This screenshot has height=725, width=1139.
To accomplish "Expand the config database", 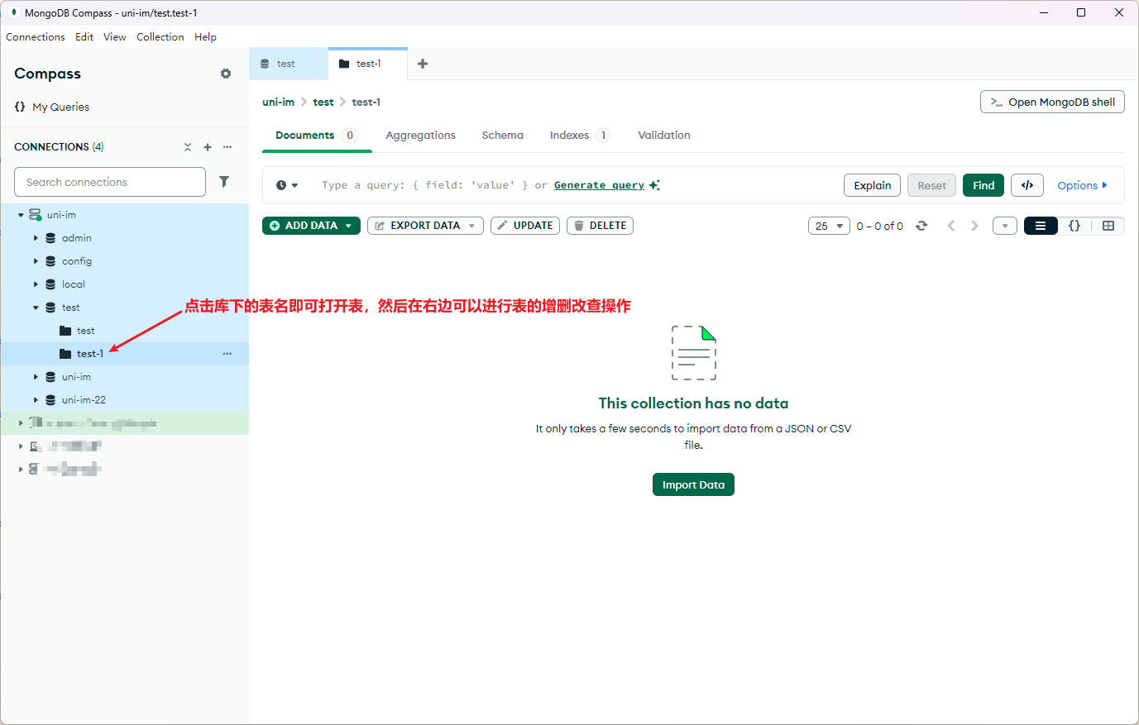I will point(36,261).
